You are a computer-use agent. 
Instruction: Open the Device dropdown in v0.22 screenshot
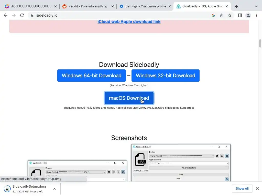point(182,156)
